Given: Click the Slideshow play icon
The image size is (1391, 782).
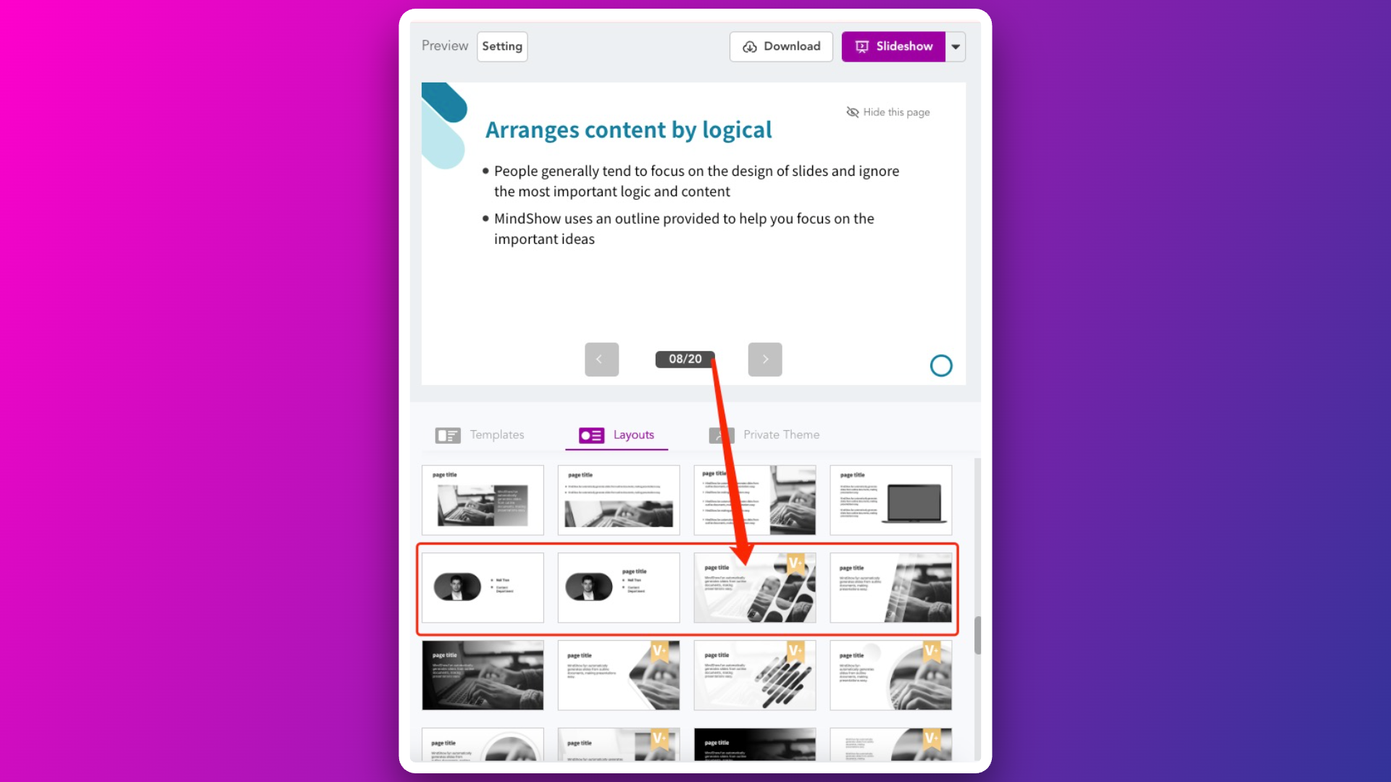Looking at the screenshot, I should click(861, 46).
